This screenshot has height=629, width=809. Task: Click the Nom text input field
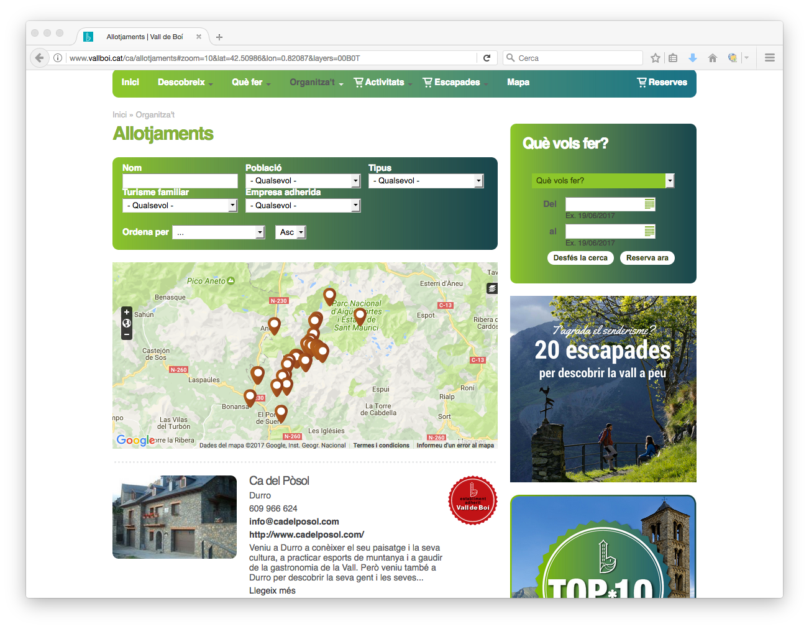[180, 181]
